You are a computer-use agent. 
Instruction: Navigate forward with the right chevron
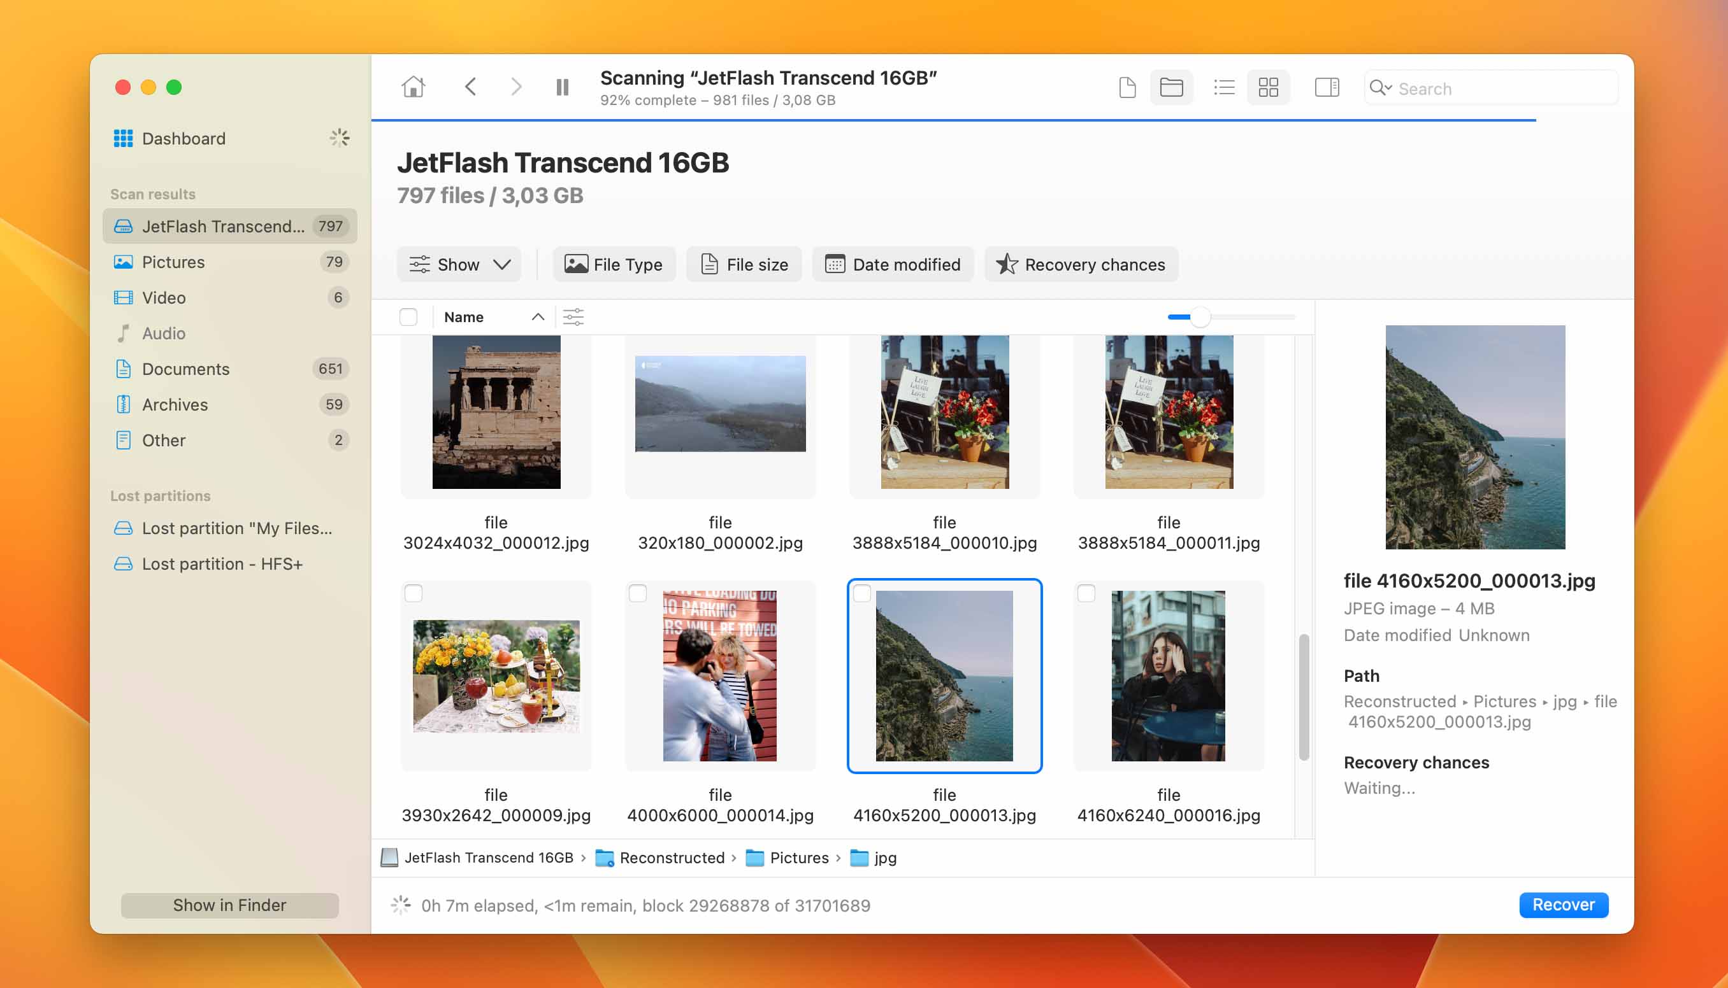516,87
